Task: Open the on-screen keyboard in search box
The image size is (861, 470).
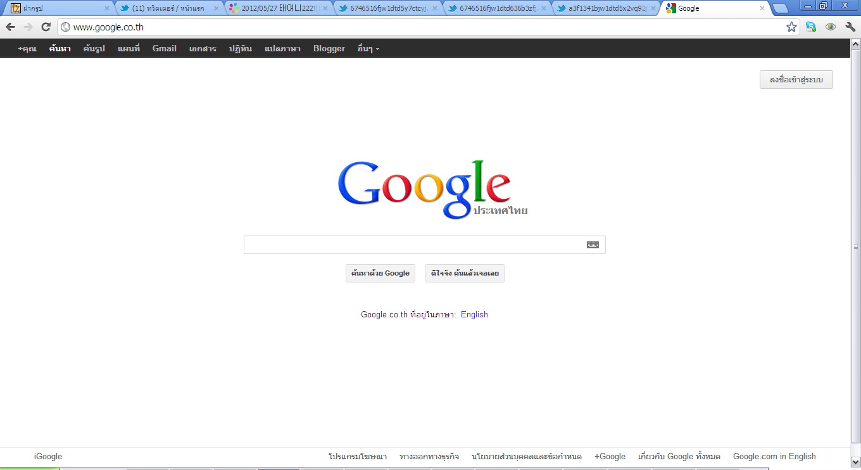Action: pos(593,245)
